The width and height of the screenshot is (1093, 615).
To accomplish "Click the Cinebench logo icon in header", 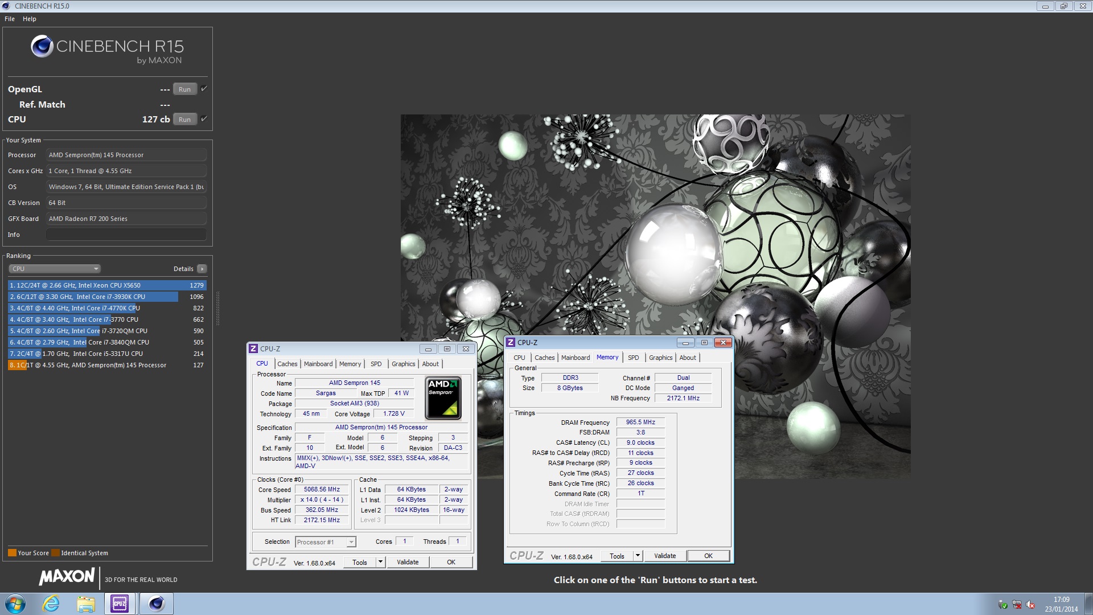I will 42,47.
